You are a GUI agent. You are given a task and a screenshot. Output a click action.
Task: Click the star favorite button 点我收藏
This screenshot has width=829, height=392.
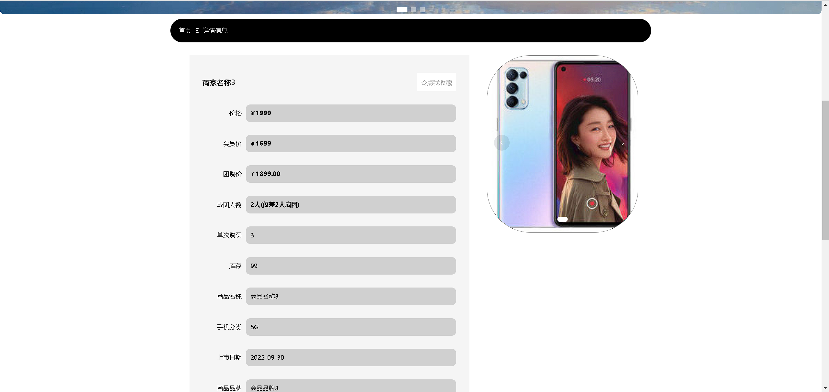point(436,82)
